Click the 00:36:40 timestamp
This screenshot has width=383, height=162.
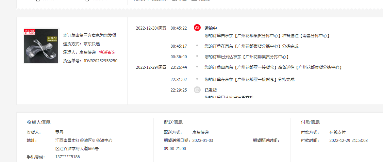click(179, 57)
